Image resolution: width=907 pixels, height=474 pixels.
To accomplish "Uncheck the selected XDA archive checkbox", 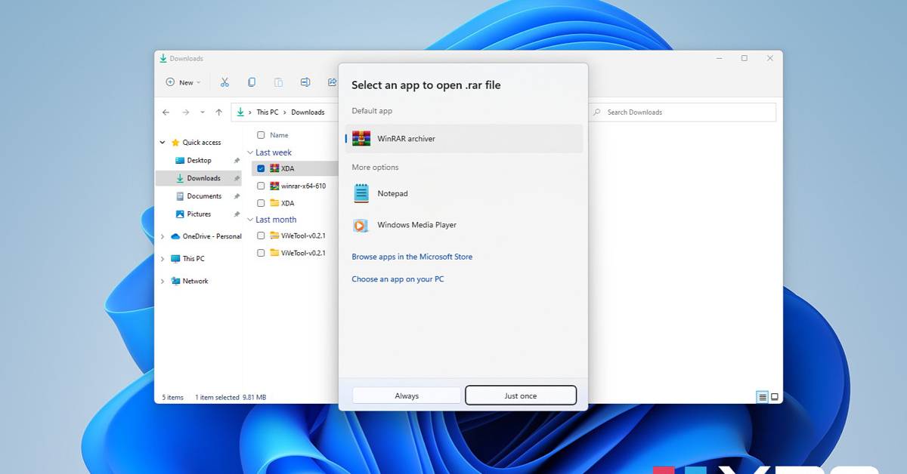I will pos(261,168).
